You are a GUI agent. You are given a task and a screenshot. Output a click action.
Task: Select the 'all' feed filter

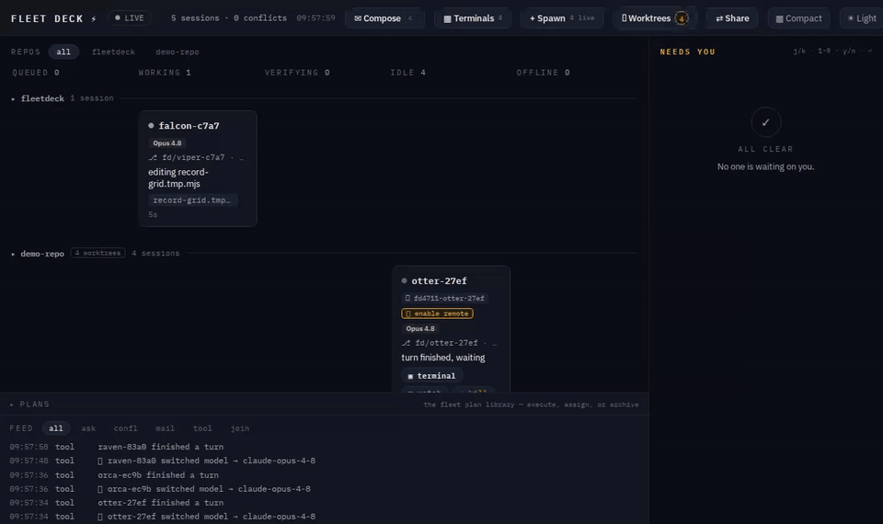[56, 428]
